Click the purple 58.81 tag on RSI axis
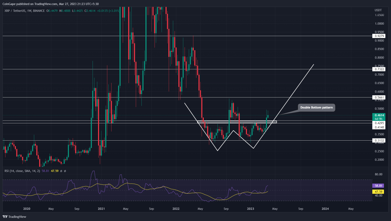This screenshot has height=221, width=391. tap(378, 186)
